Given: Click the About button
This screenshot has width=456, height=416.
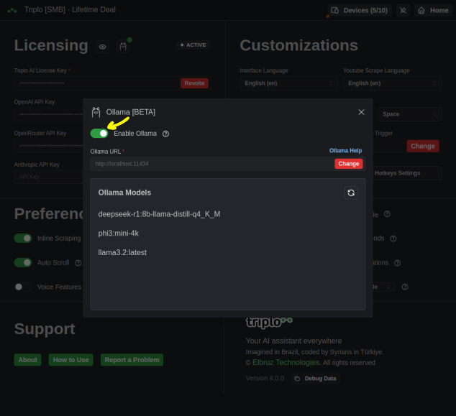Looking at the screenshot, I should click(27, 360).
